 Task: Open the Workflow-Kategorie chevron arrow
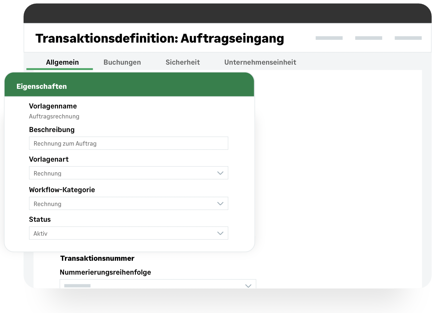220,204
